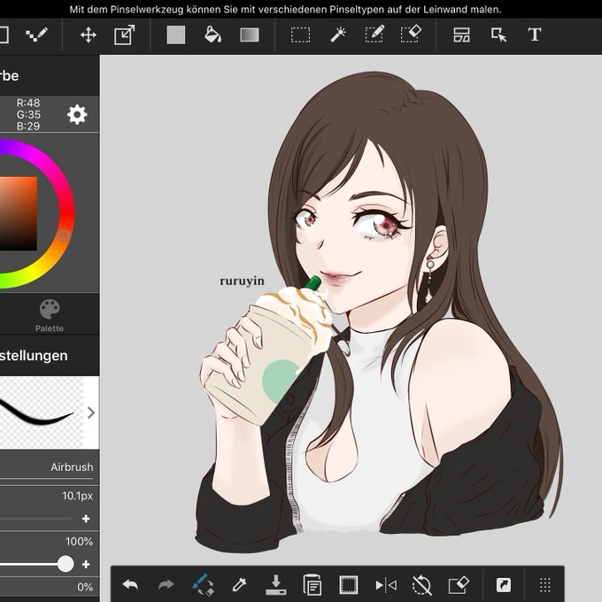This screenshot has width=602, height=602.
Task: Click the 100% opacity slider handle
Action: pyautogui.click(x=66, y=564)
